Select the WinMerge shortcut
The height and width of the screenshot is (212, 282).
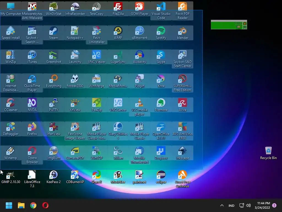pyautogui.click(x=97, y=81)
